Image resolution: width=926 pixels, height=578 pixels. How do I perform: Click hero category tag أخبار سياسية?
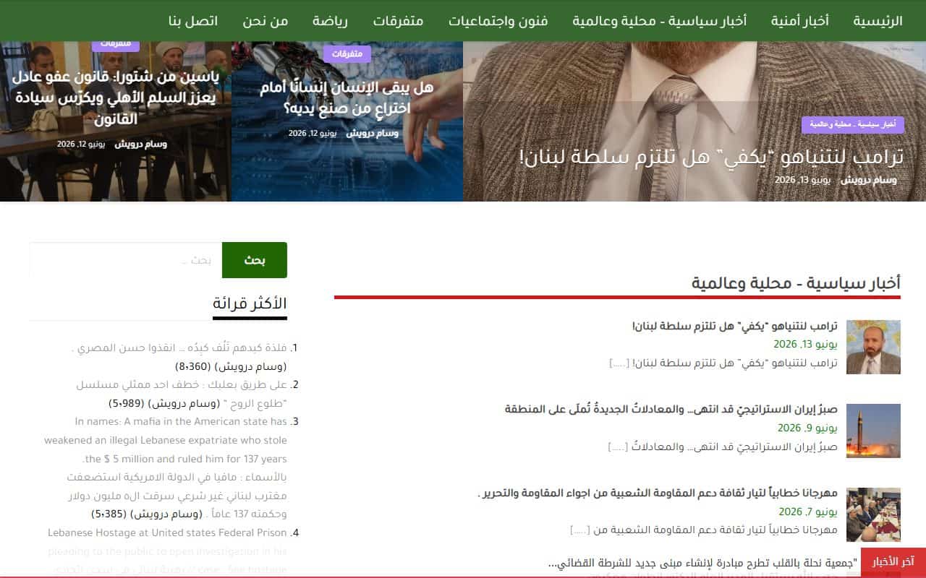852,125
